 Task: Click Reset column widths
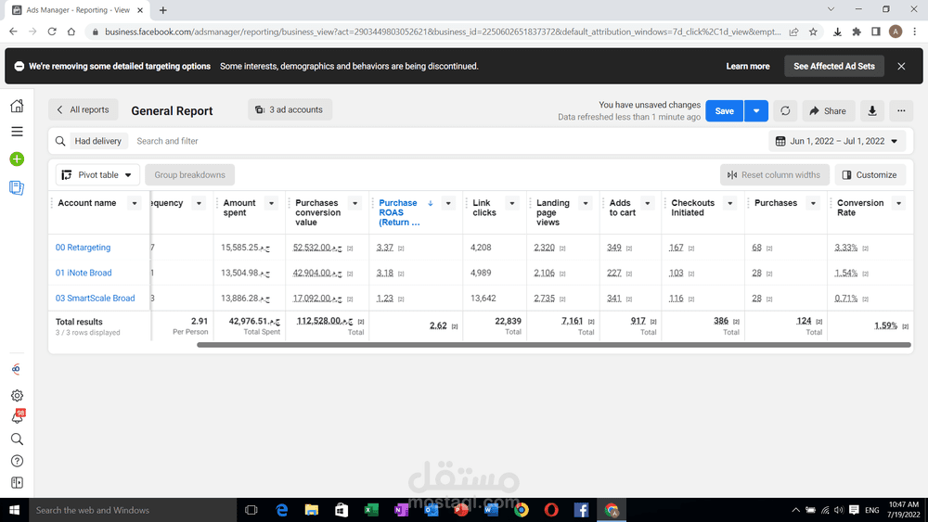774,175
